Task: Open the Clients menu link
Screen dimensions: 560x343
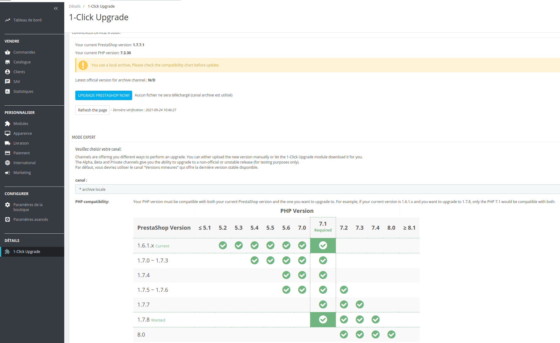Action: point(19,72)
